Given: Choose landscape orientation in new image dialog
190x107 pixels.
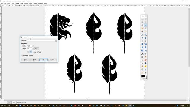Looking at the screenshot, I should 31,52.
